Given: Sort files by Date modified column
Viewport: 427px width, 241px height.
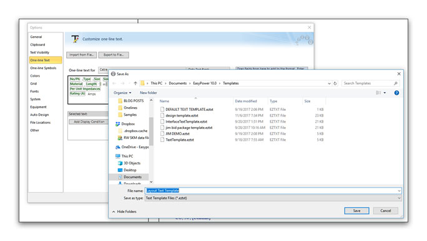Looking at the screenshot, I should [245, 102].
